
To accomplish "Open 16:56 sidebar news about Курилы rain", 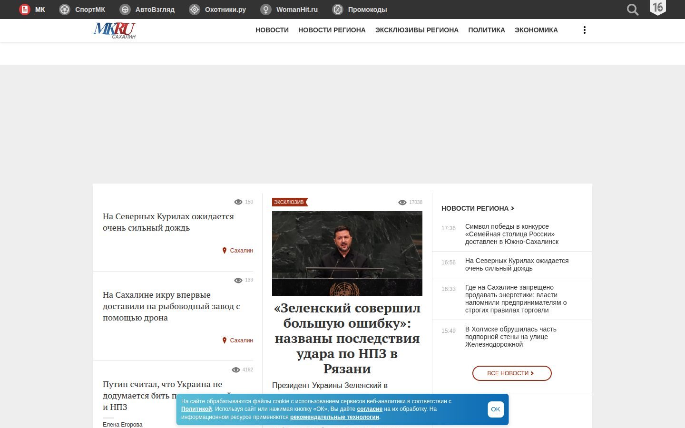I will [x=517, y=264].
